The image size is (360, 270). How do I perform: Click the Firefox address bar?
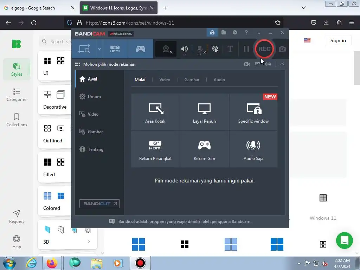(174, 23)
